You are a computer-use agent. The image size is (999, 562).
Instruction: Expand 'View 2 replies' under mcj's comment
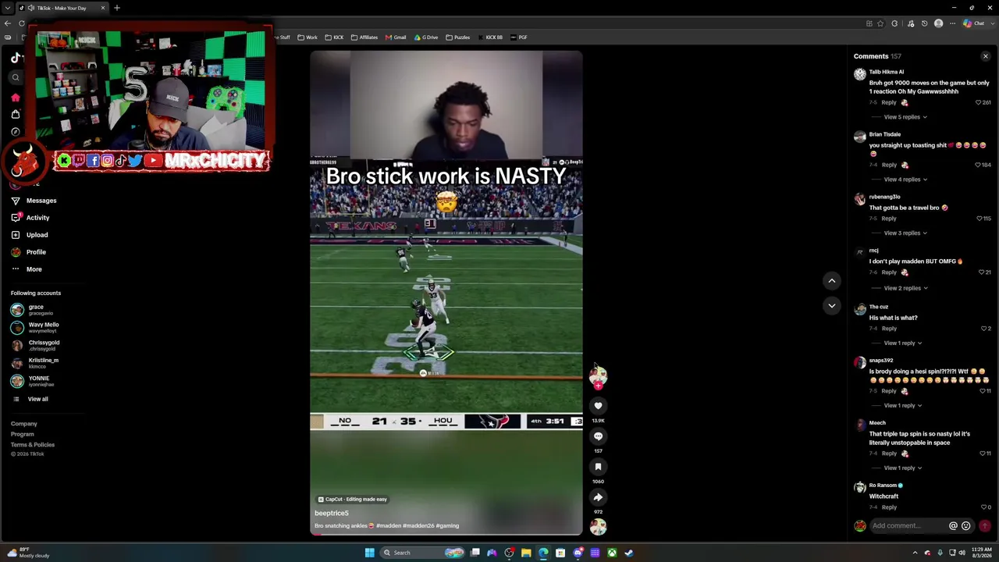point(905,288)
